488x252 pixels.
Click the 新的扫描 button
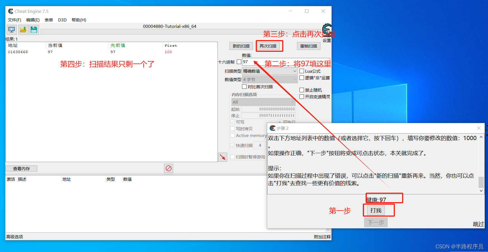click(x=241, y=46)
